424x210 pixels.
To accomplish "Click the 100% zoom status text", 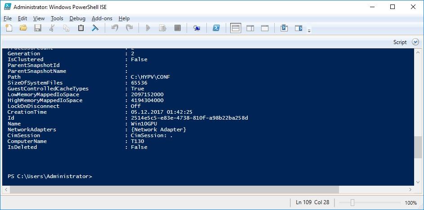I will pos(411,202).
